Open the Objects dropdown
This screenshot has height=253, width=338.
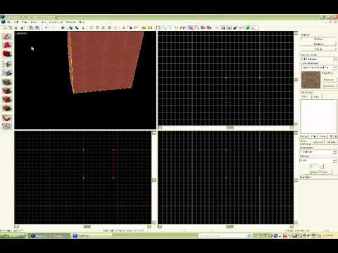pyautogui.click(x=318, y=160)
